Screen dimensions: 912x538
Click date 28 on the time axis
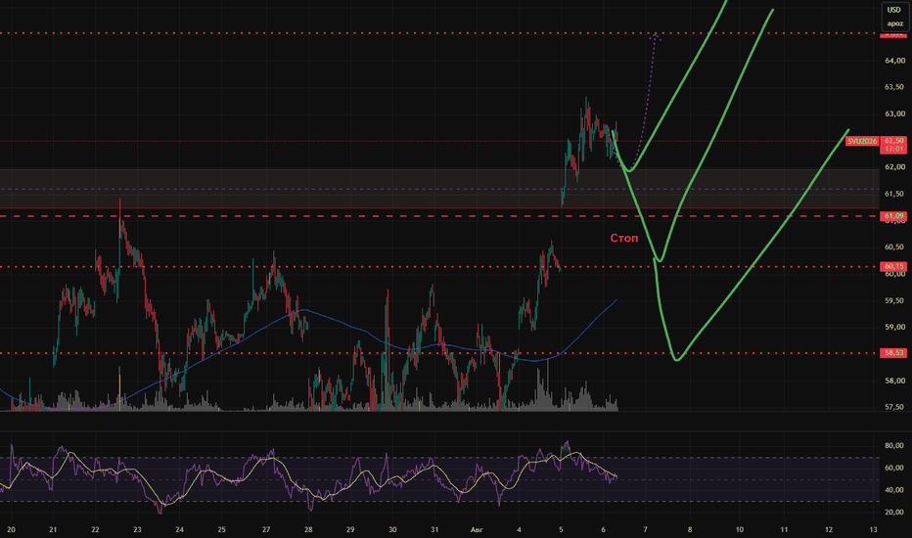pos(308,530)
